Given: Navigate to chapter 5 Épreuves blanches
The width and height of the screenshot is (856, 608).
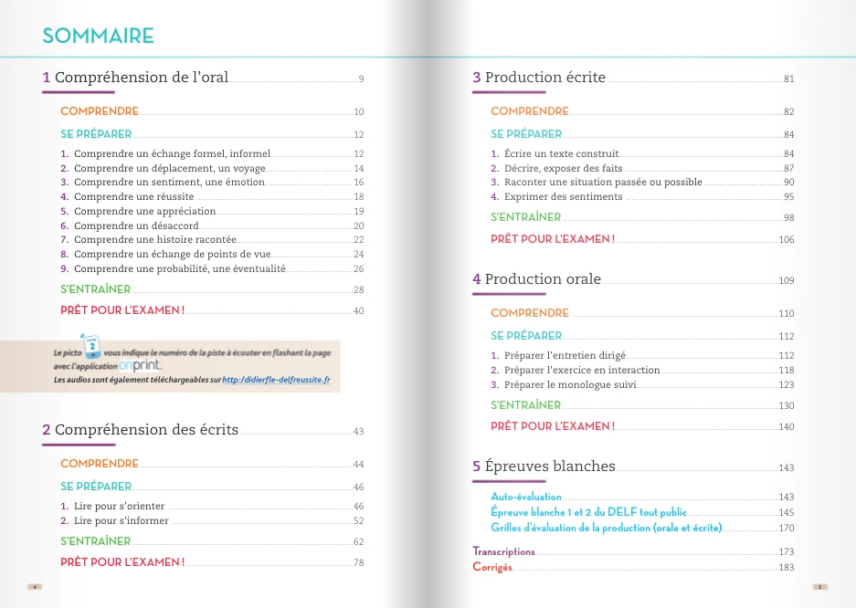Looking at the screenshot, I should click(x=544, y=466).
